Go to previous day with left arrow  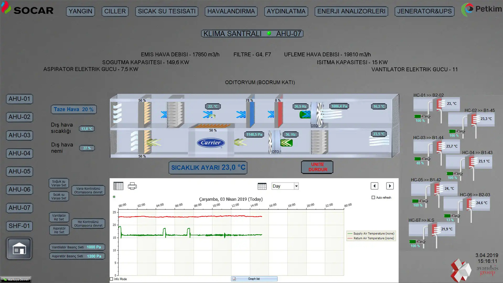click(x=374, y=186)
